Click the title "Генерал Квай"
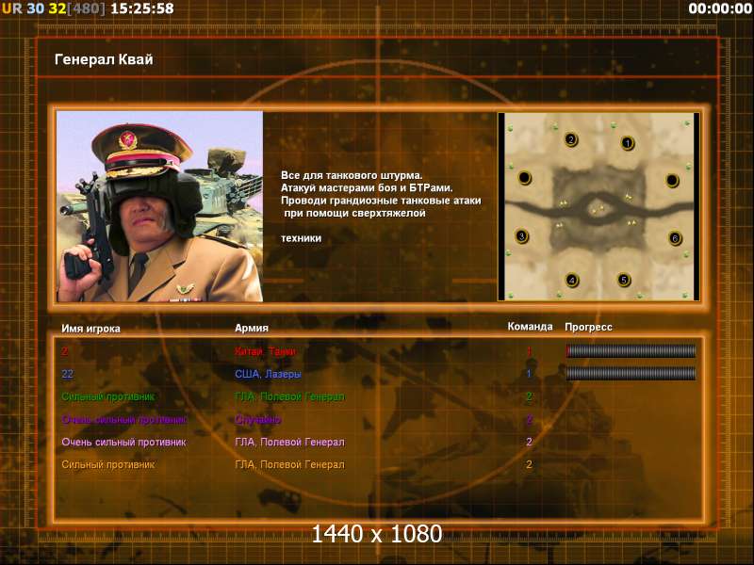754x565 pixels. (104, 59)
